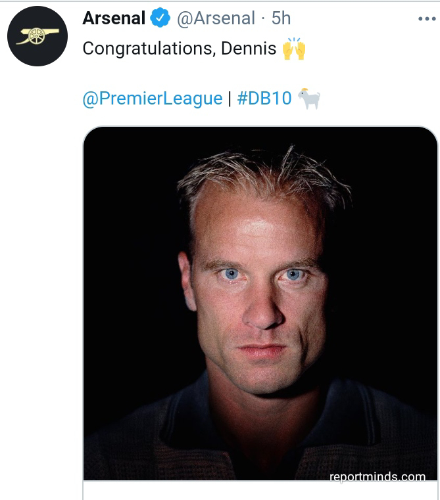Image resolution: width=440 pixels, height=500 pixels.
Task: Open the attached portrait photo
Action: tap(260, 302)
